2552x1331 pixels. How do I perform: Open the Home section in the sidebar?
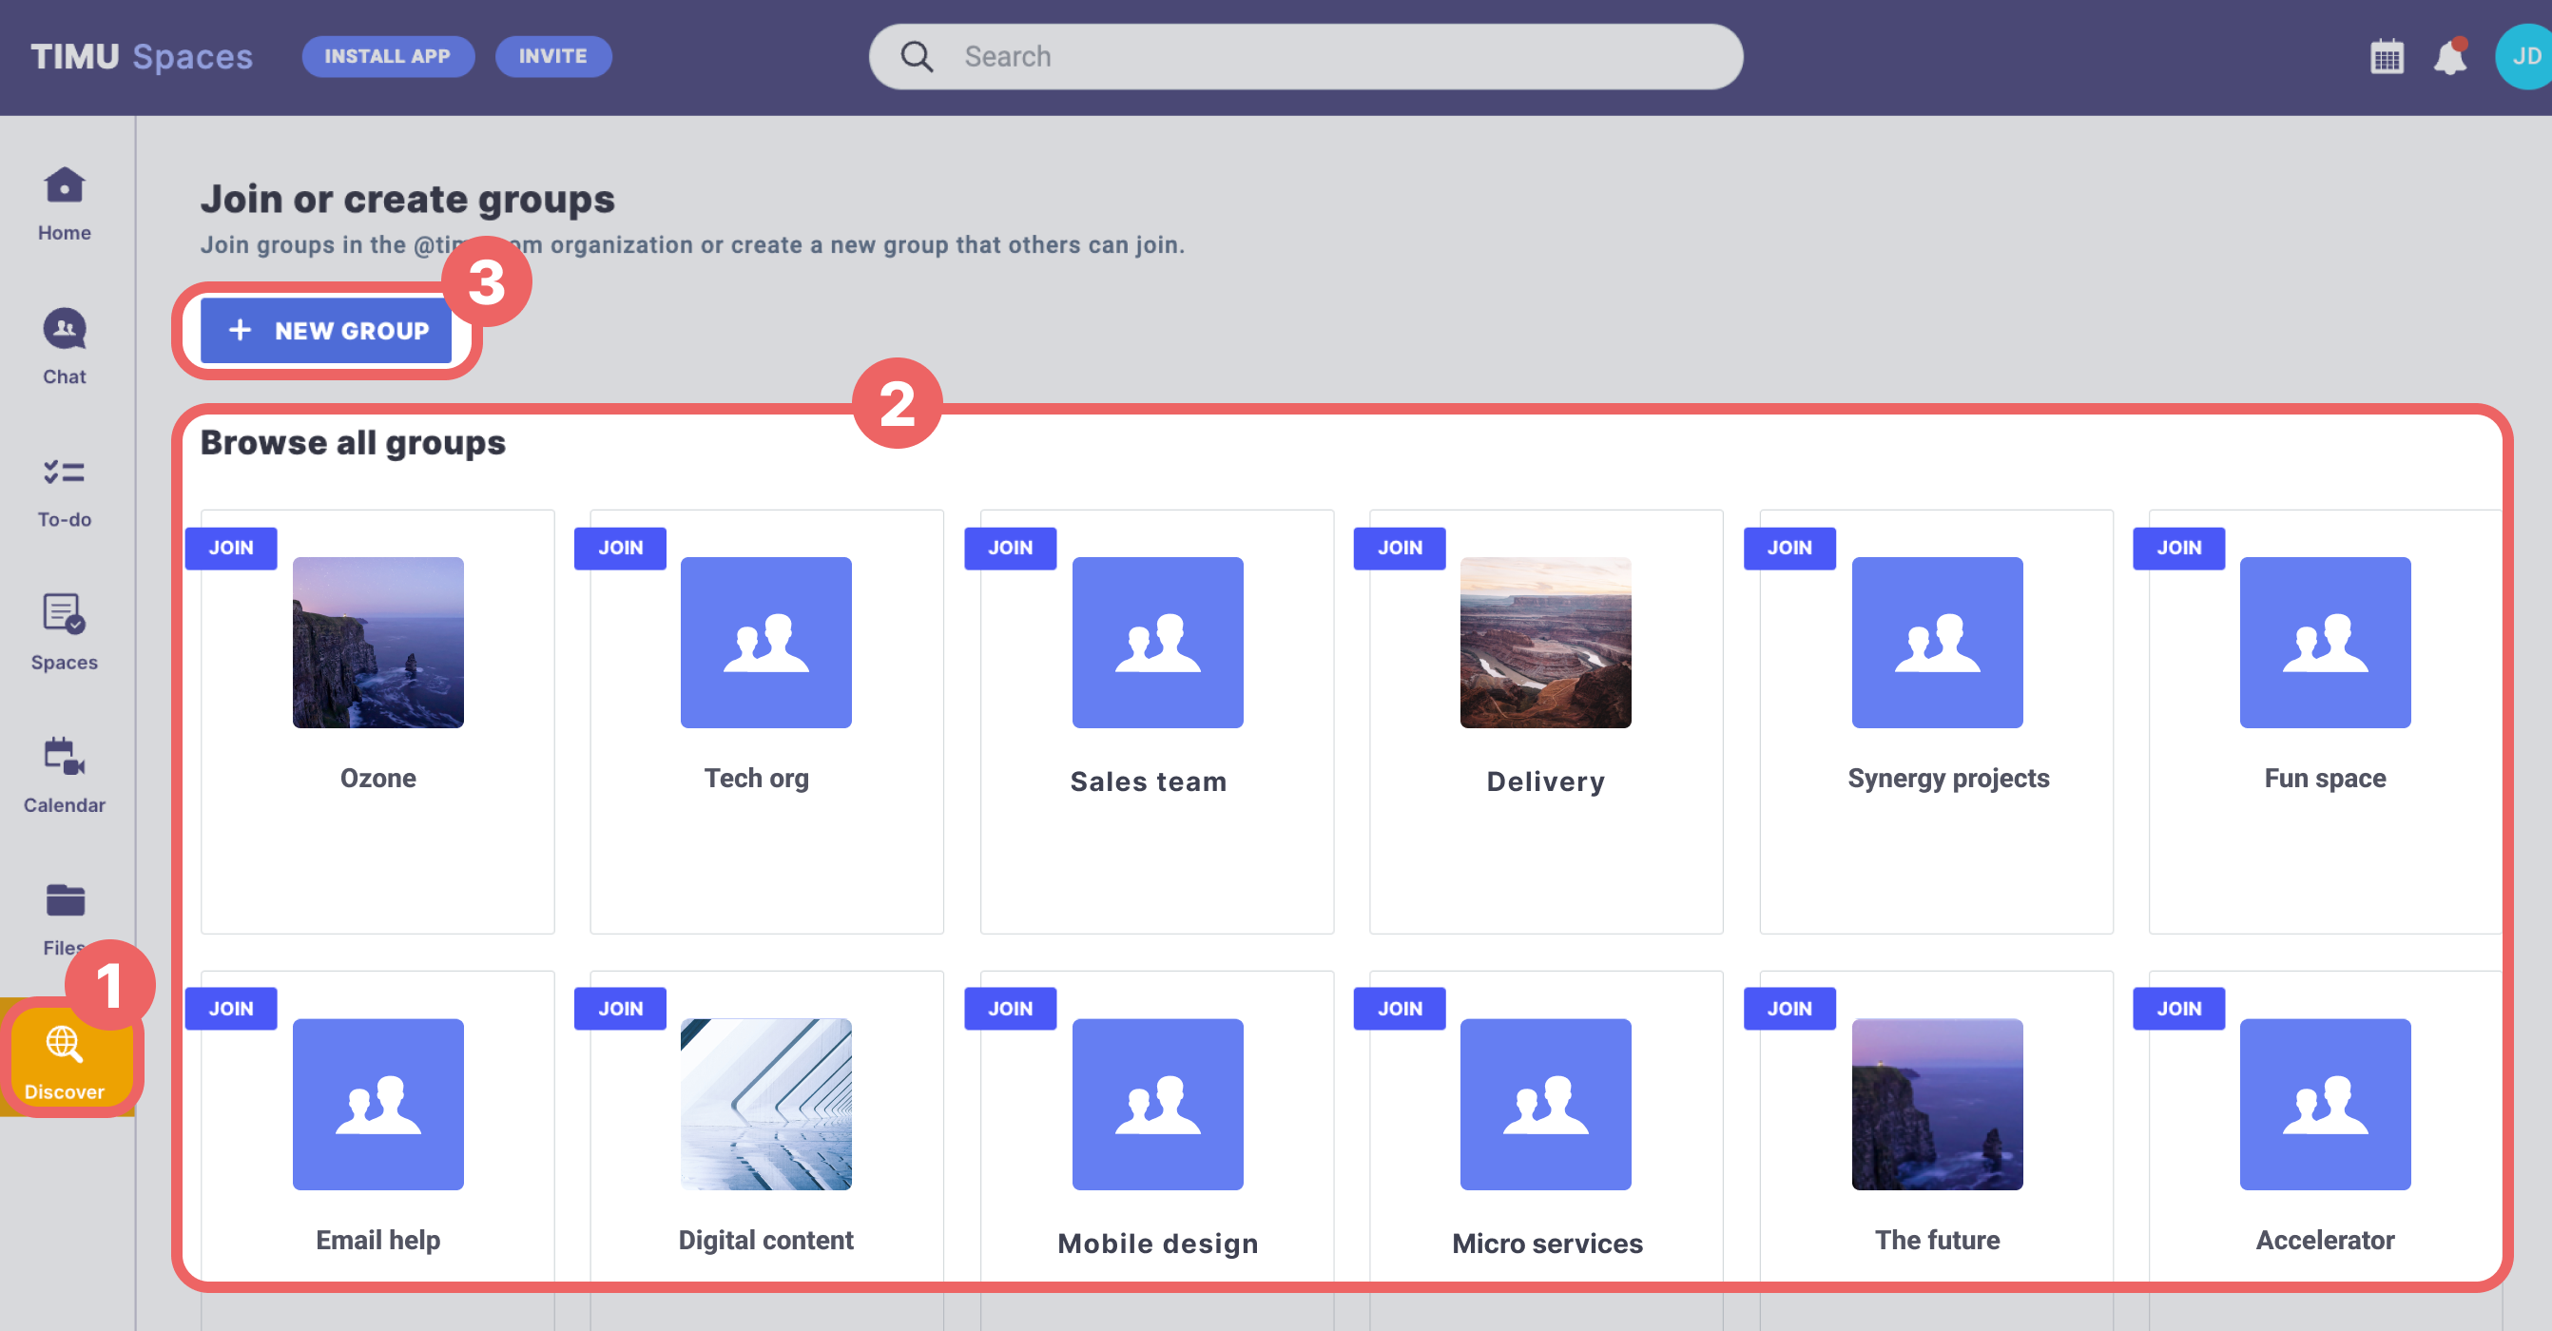(x=64, y=203)
